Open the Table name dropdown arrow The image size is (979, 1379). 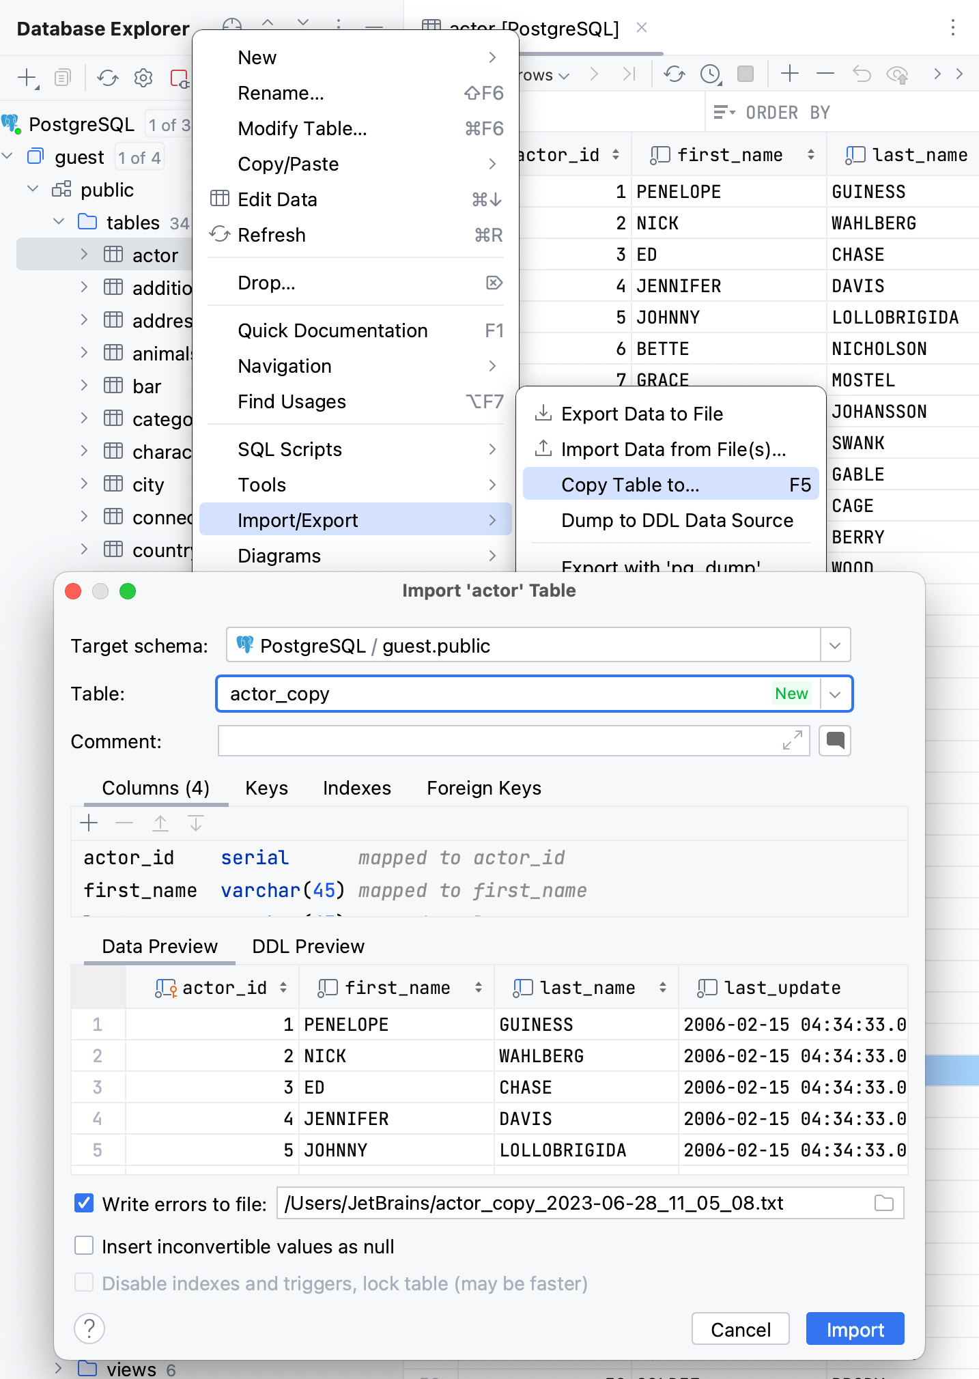click(835, 694)
